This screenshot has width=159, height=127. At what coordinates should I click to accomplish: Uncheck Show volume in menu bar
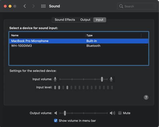coord(56,121)
